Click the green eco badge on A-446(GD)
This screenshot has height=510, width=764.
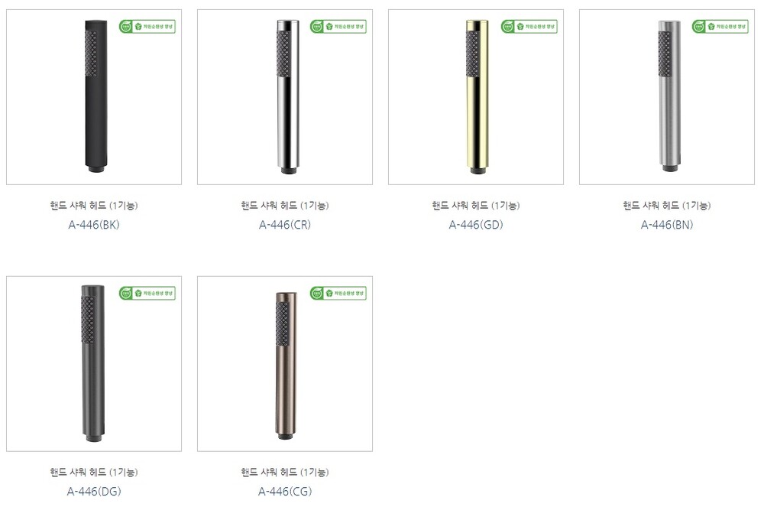pos(529,26)
